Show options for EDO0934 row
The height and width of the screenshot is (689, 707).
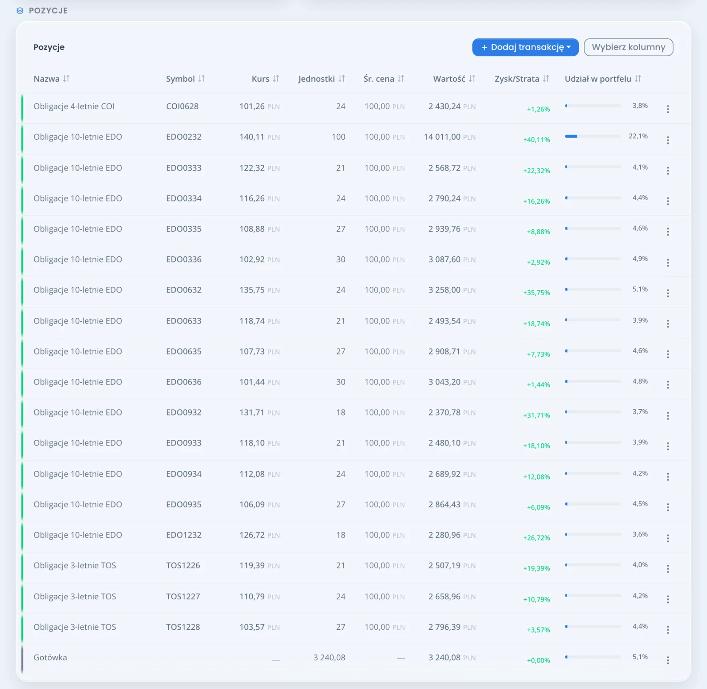click(x=668, y=477)
